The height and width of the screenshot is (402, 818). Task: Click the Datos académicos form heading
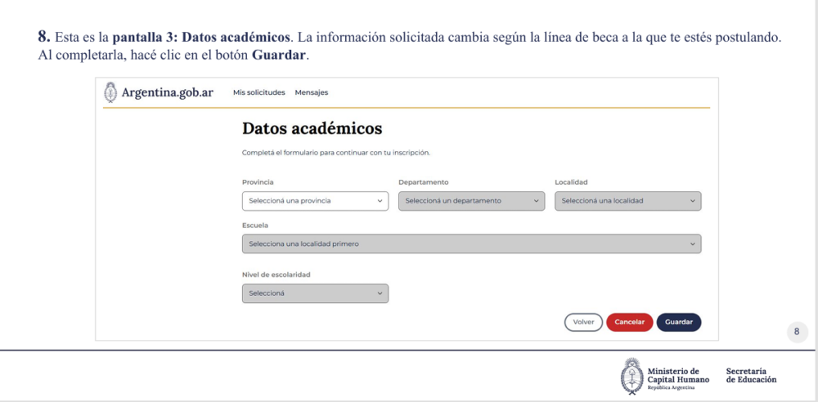point(312,129)
